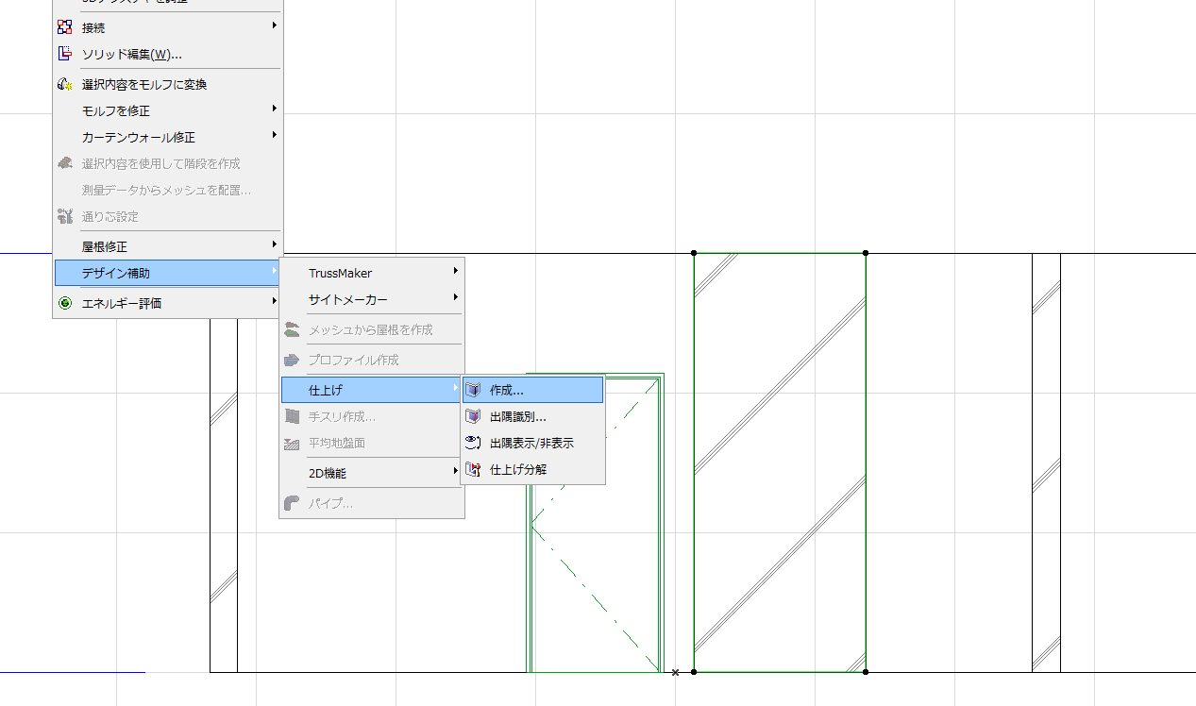Click the grayed 手スリ作成... entry
Screen dimensions: 1196x706
pos(372,416)
